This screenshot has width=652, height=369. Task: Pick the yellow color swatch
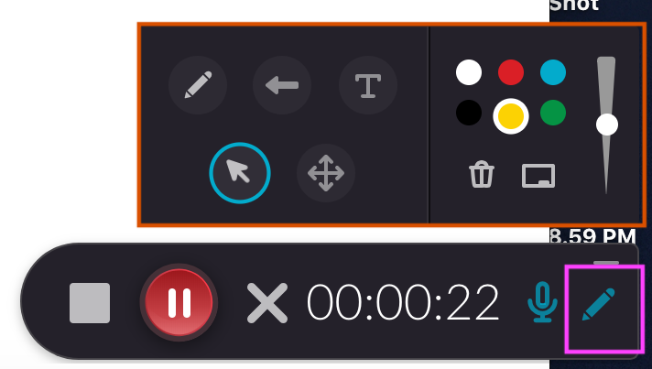[x=511, y=116]
